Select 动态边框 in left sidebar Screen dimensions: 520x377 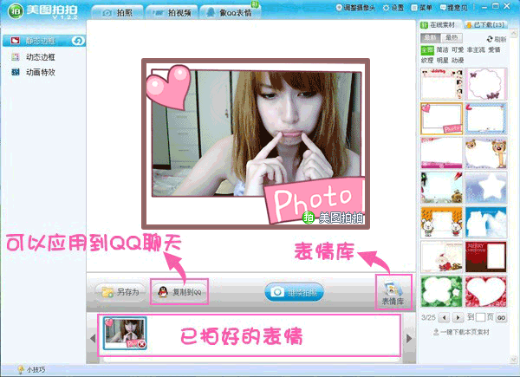point(41,57)
